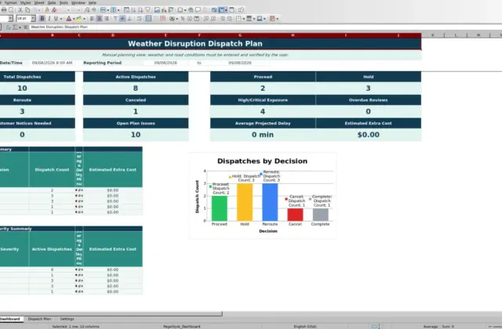Screen dimensions: 502x329
Task: Click the English (USA) language status entry
Action: [305, 327]
